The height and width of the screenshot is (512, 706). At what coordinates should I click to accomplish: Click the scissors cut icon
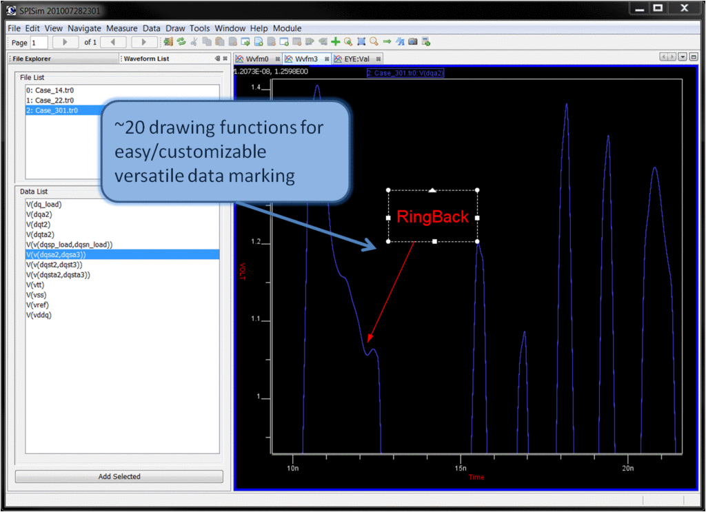pos(194,42)
